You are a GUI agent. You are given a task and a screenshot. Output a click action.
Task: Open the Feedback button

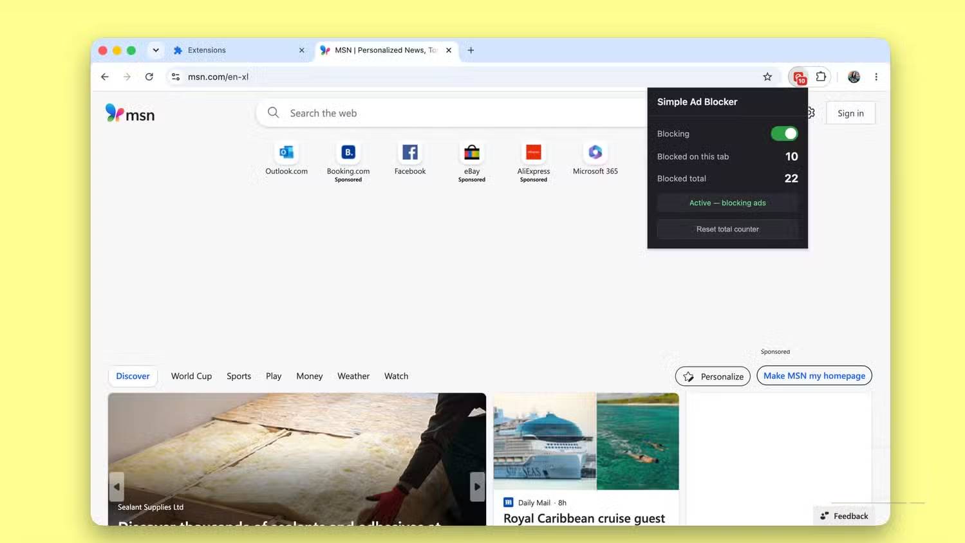coord(844,516)
